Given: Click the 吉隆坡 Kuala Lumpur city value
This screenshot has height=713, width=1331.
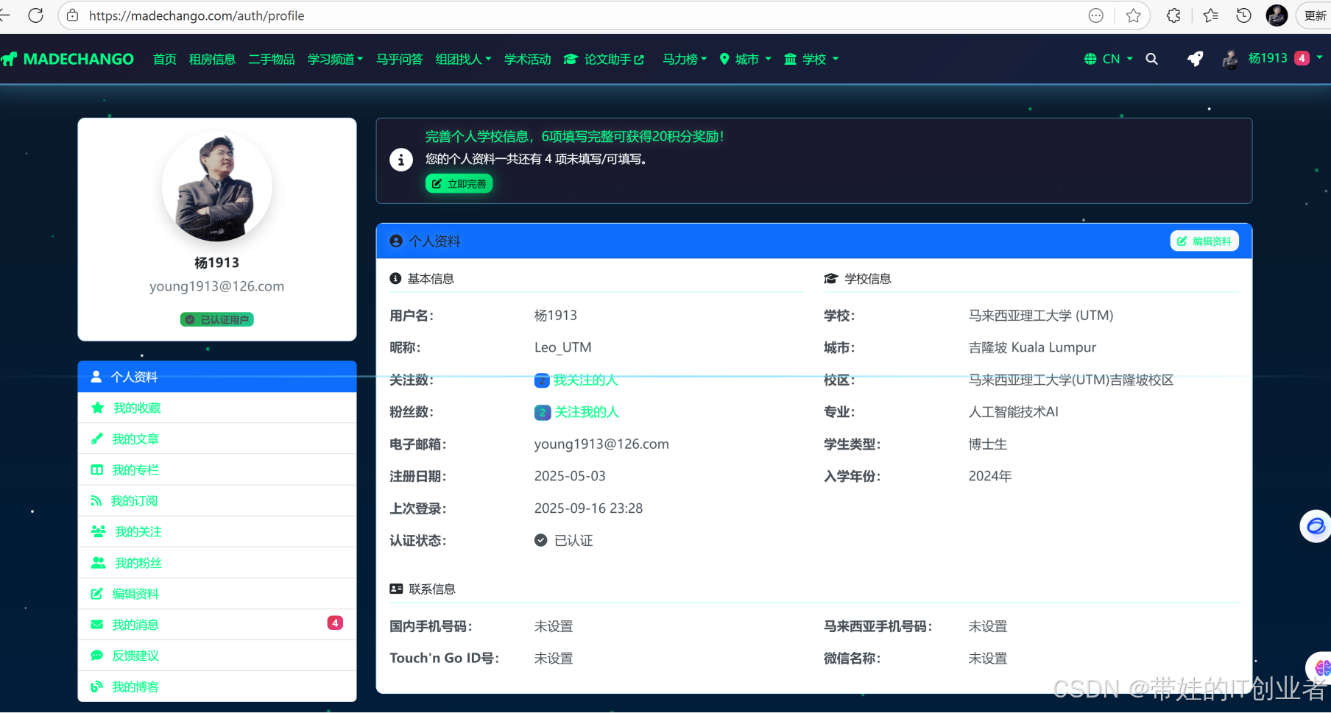Looking at the screenshot, I should click(1032, 347).
